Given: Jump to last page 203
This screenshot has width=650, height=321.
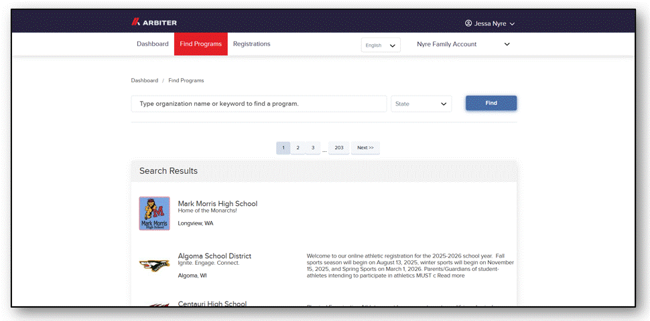Looking at the screenshot, I should 339,148.
